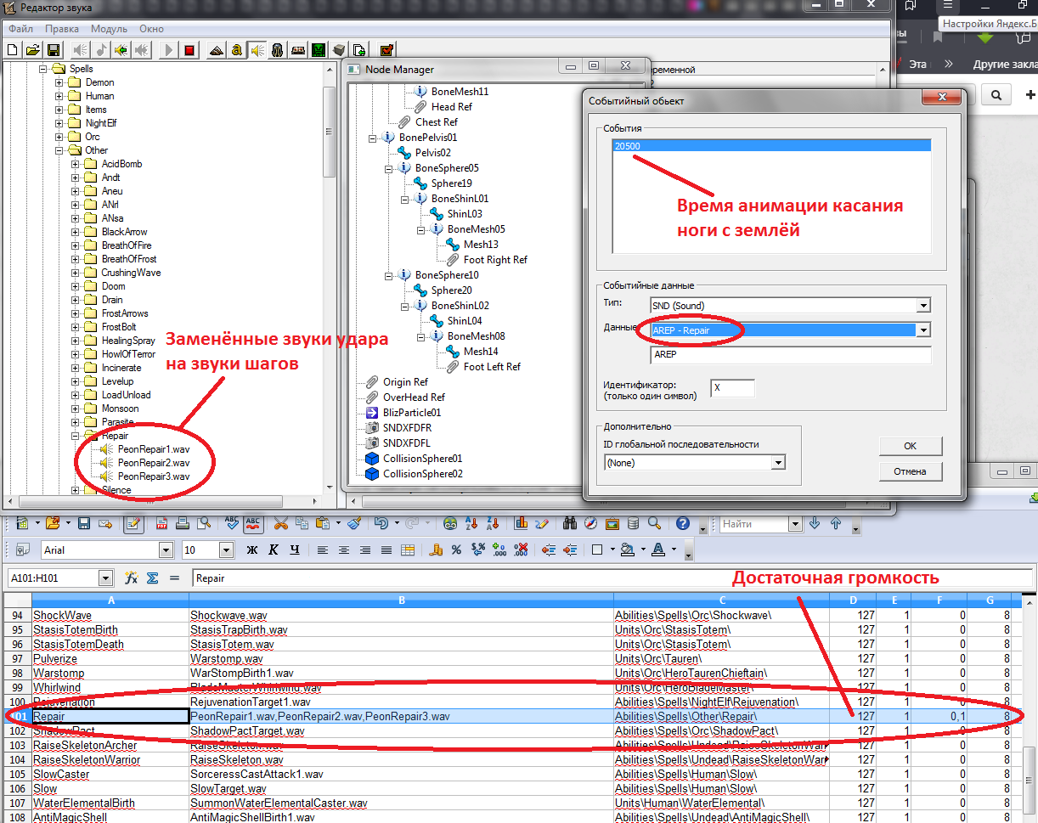The height and width of the screenshot is (823, 1038).
Task: Click the Insert Chart icon
Action: coord(522,524)
